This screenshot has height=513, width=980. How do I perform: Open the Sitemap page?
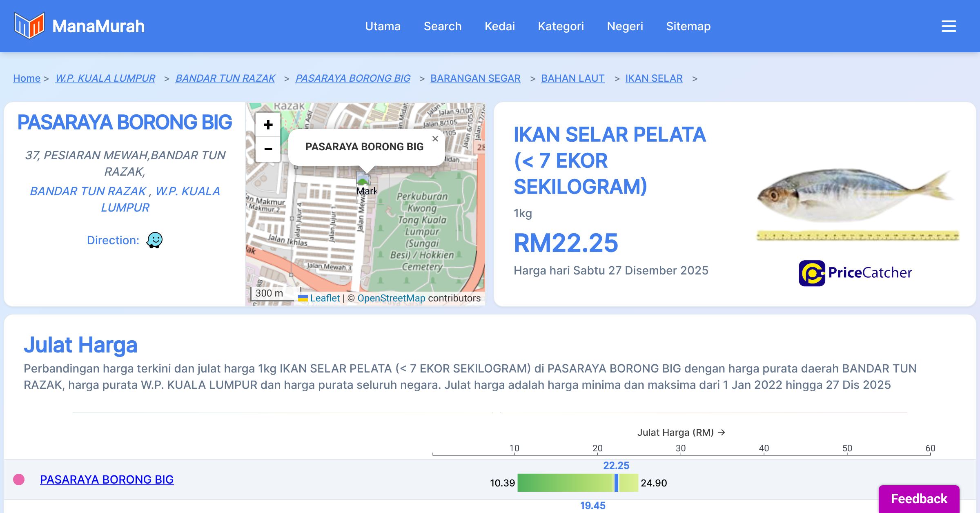[688, 26]
